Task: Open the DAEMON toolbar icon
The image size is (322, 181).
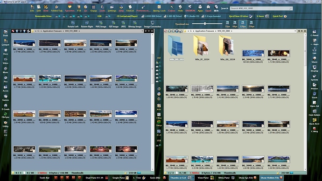Action: pos(190,8)
